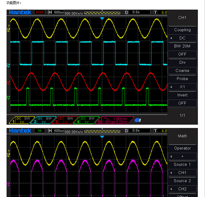Change the Probe X1 attenuation option
The width and height of the screenshot is (205, 197).
182,87
